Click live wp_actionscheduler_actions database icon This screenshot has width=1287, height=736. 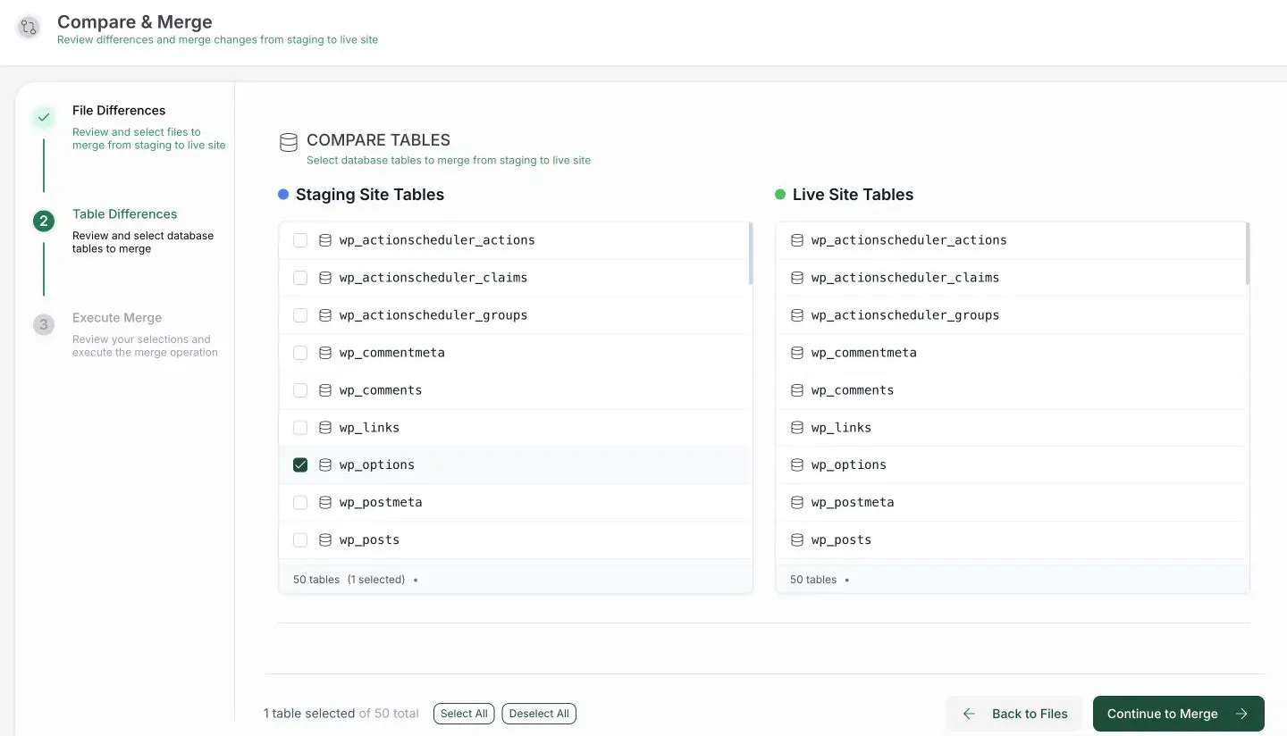click(x=797, y=240)
